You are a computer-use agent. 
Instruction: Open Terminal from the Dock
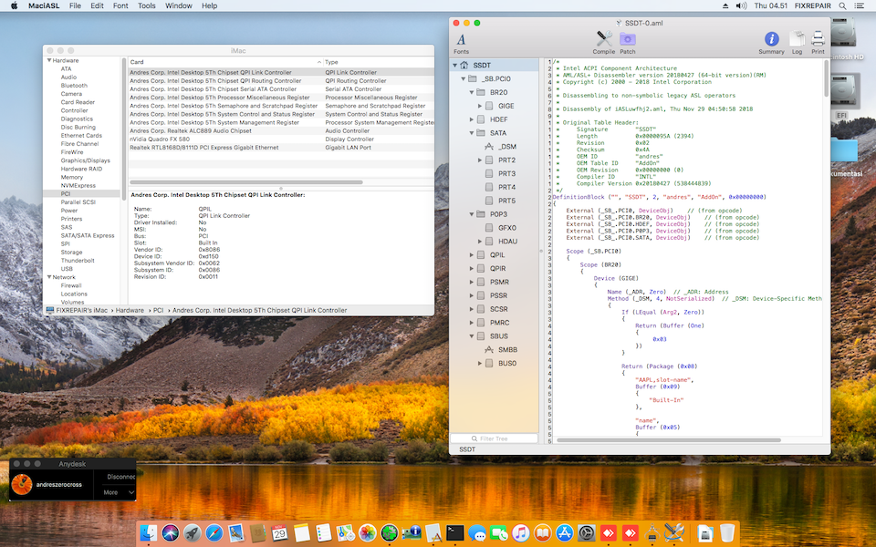(x=455, y=532)
